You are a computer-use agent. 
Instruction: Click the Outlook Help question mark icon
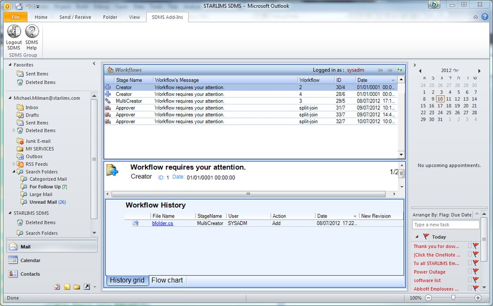[x=485, y=17]
